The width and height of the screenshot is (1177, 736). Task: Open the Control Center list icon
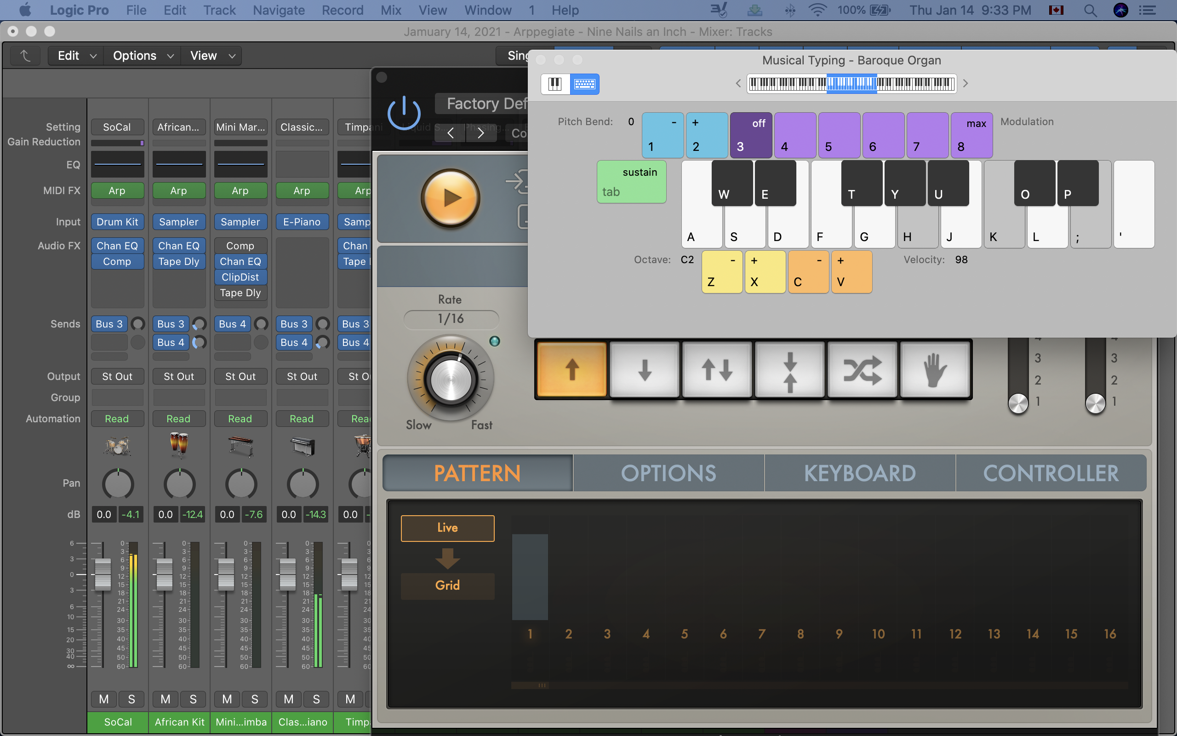pos(1148,10)
